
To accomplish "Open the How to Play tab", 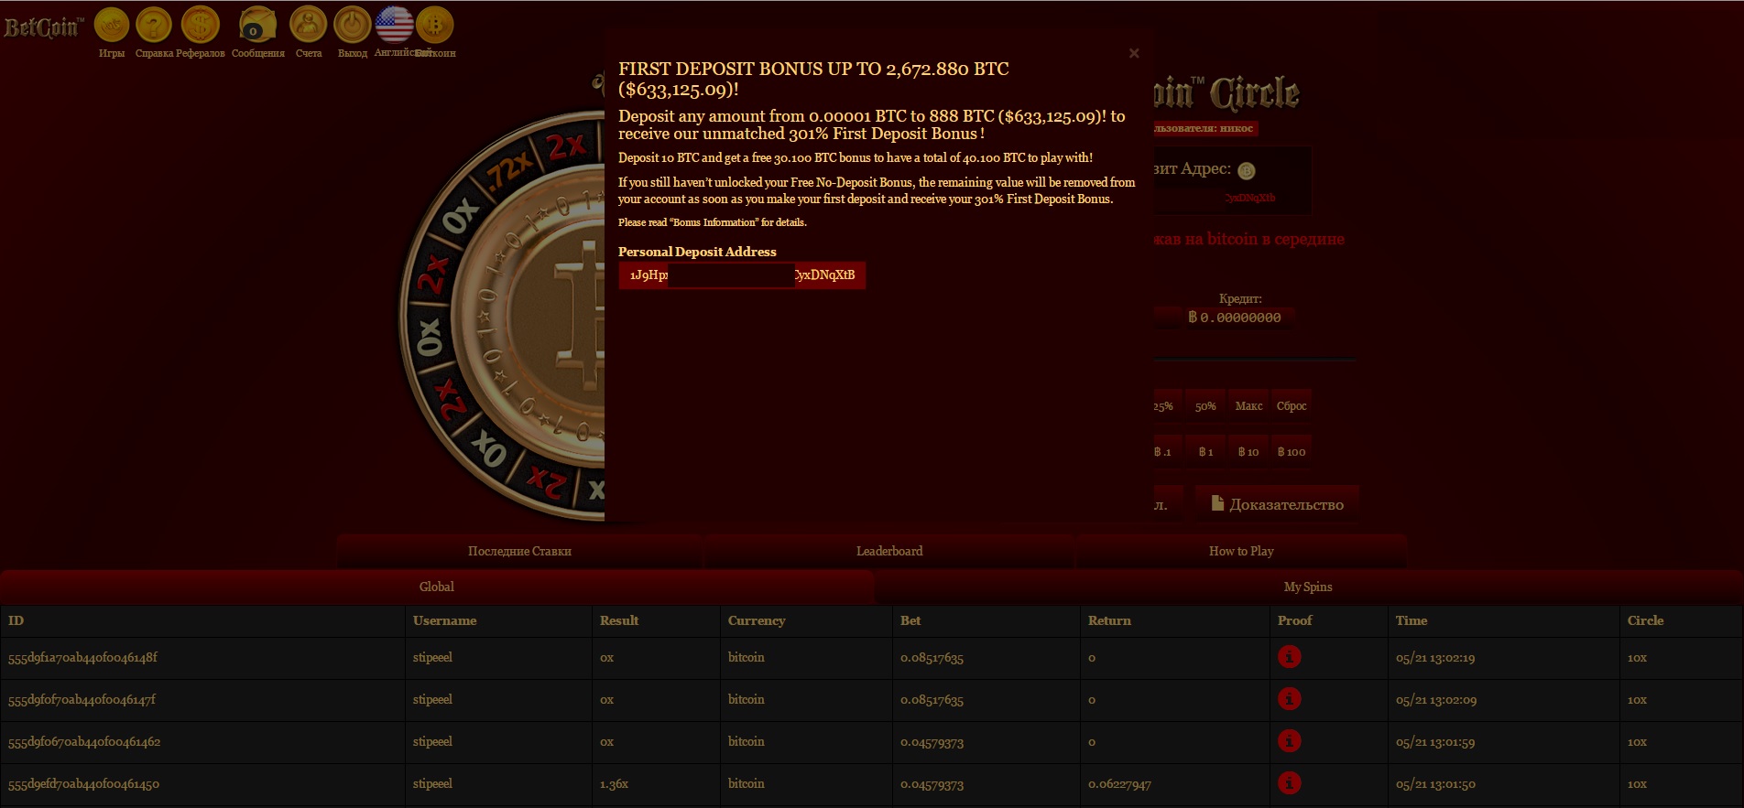I will pyautogui.click(x=1240, y=551).
